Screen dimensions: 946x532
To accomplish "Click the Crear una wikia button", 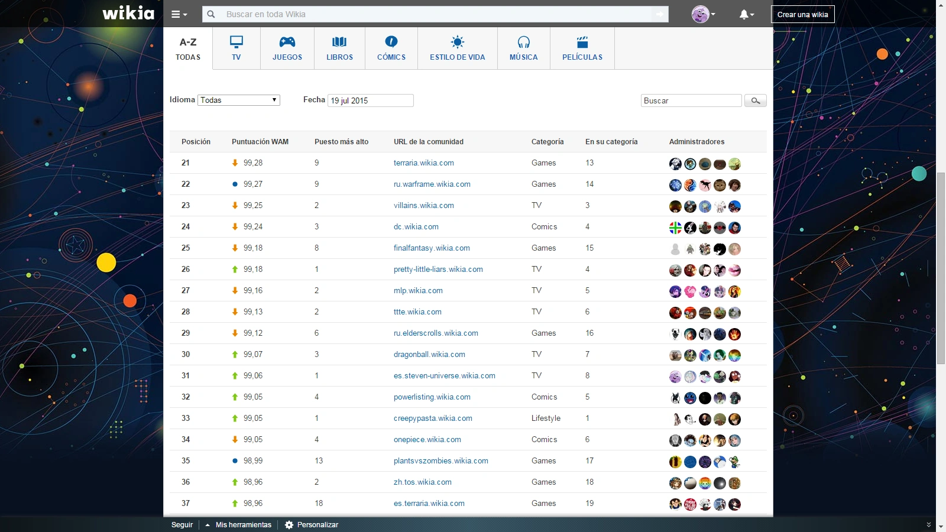I will pyautogui.click(x=802, y=14).
